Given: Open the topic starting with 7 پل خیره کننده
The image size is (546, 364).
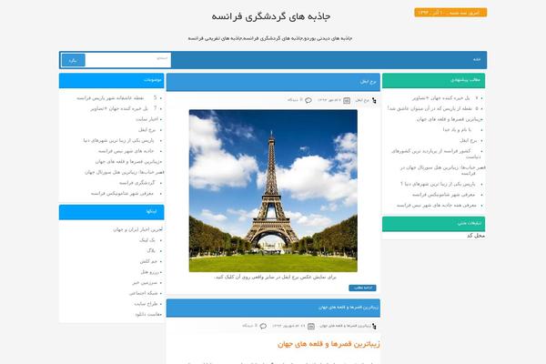Looking at the screenshot, I should (123, 108).
